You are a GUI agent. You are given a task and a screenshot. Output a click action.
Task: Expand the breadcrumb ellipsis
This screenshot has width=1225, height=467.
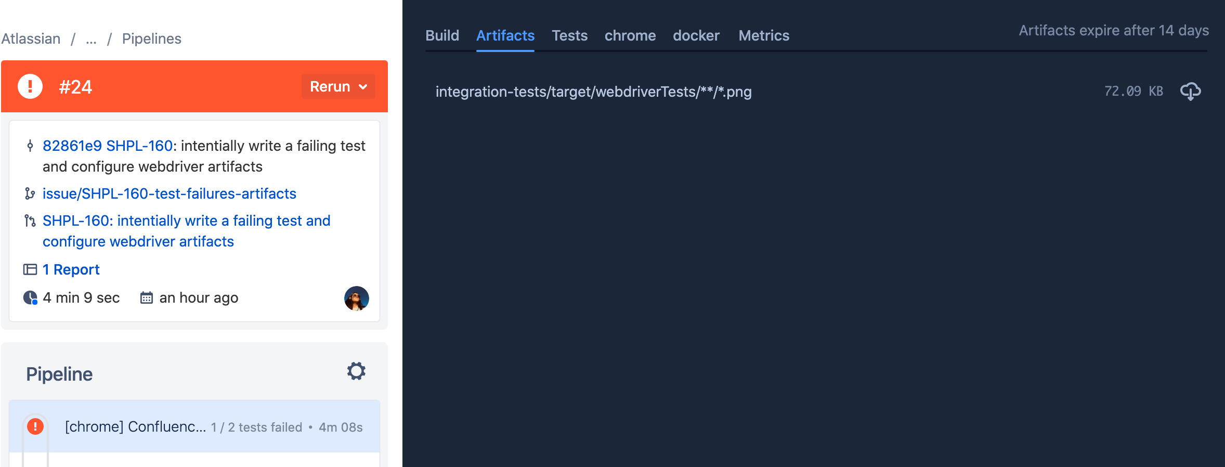click(91, 39)
